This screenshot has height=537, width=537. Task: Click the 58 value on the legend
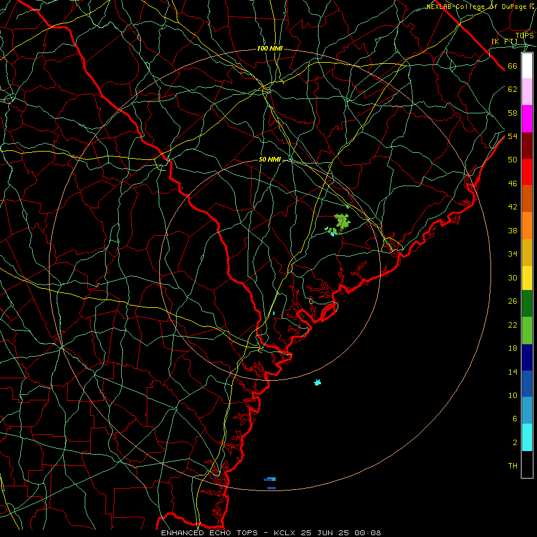513,113
